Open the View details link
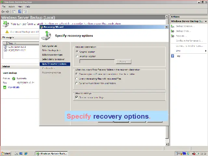 coord(14,87)
